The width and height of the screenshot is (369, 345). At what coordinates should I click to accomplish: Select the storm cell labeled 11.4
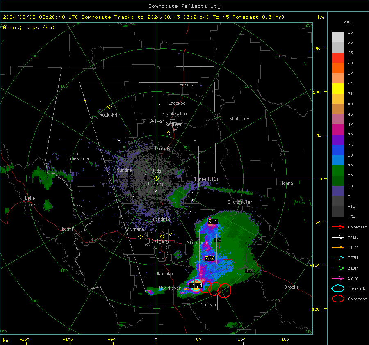[x=196, y=286]
